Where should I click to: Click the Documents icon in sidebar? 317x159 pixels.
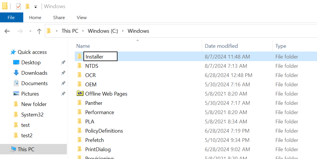click(x=16, y=83)
